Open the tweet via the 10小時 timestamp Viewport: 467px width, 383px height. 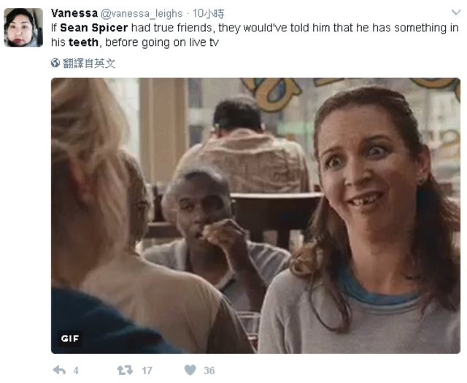[x=209, y=13]
